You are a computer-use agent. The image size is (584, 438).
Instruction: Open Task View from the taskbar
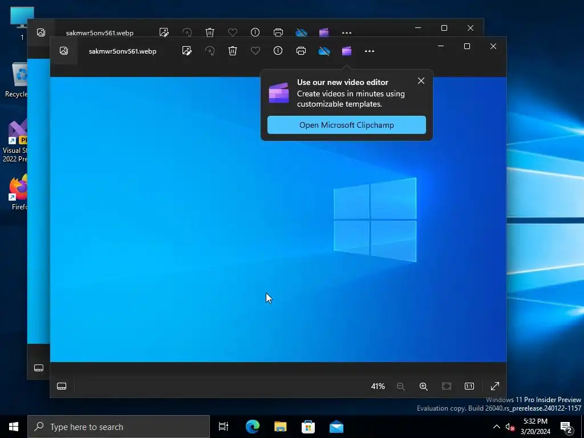coord(224,427)
